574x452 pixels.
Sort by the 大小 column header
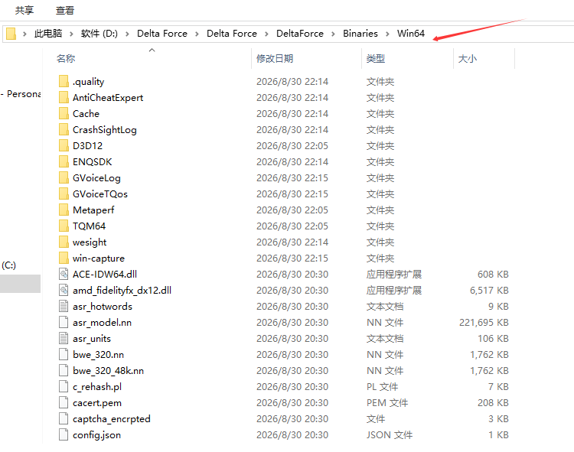(x=468, y=59)
